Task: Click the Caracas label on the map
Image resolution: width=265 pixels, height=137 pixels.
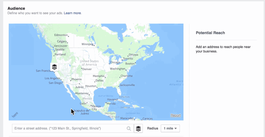Action: click(x=148, y=118)
